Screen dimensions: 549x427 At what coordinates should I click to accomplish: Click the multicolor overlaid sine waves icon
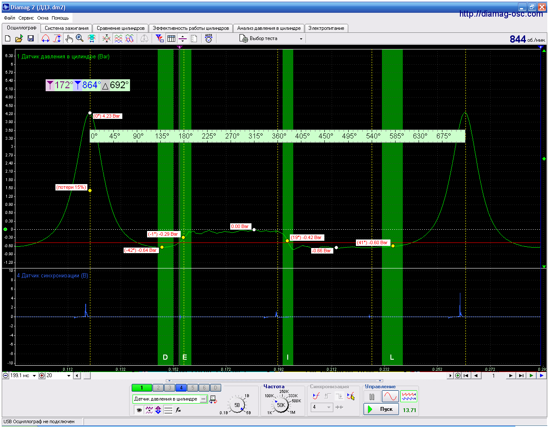click(x=130, y=39)
